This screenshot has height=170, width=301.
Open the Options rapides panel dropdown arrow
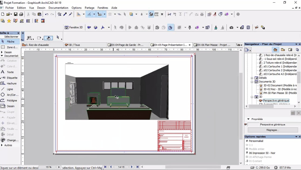click(x=296, y=137)
